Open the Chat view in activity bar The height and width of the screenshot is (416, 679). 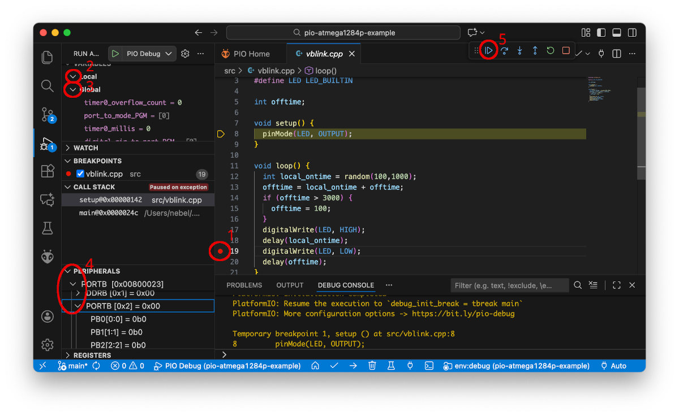pyautogui.click(x=48, y=200)
